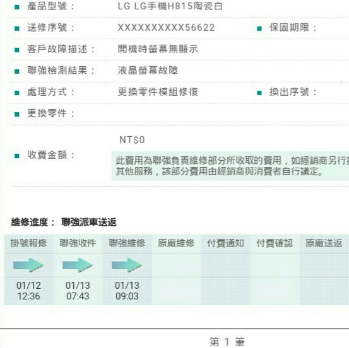The height and width of the screenshot is (348, 349).
Task: Select the 付費通知 progress column header
Action: click(225, 243)
